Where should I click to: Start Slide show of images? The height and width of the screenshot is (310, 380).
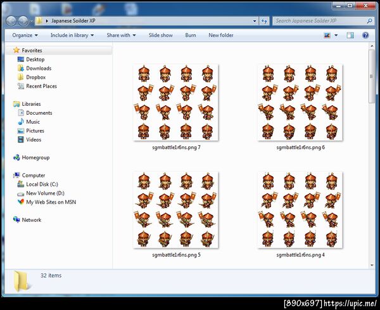pyautogui.click(x=161, y=35)
